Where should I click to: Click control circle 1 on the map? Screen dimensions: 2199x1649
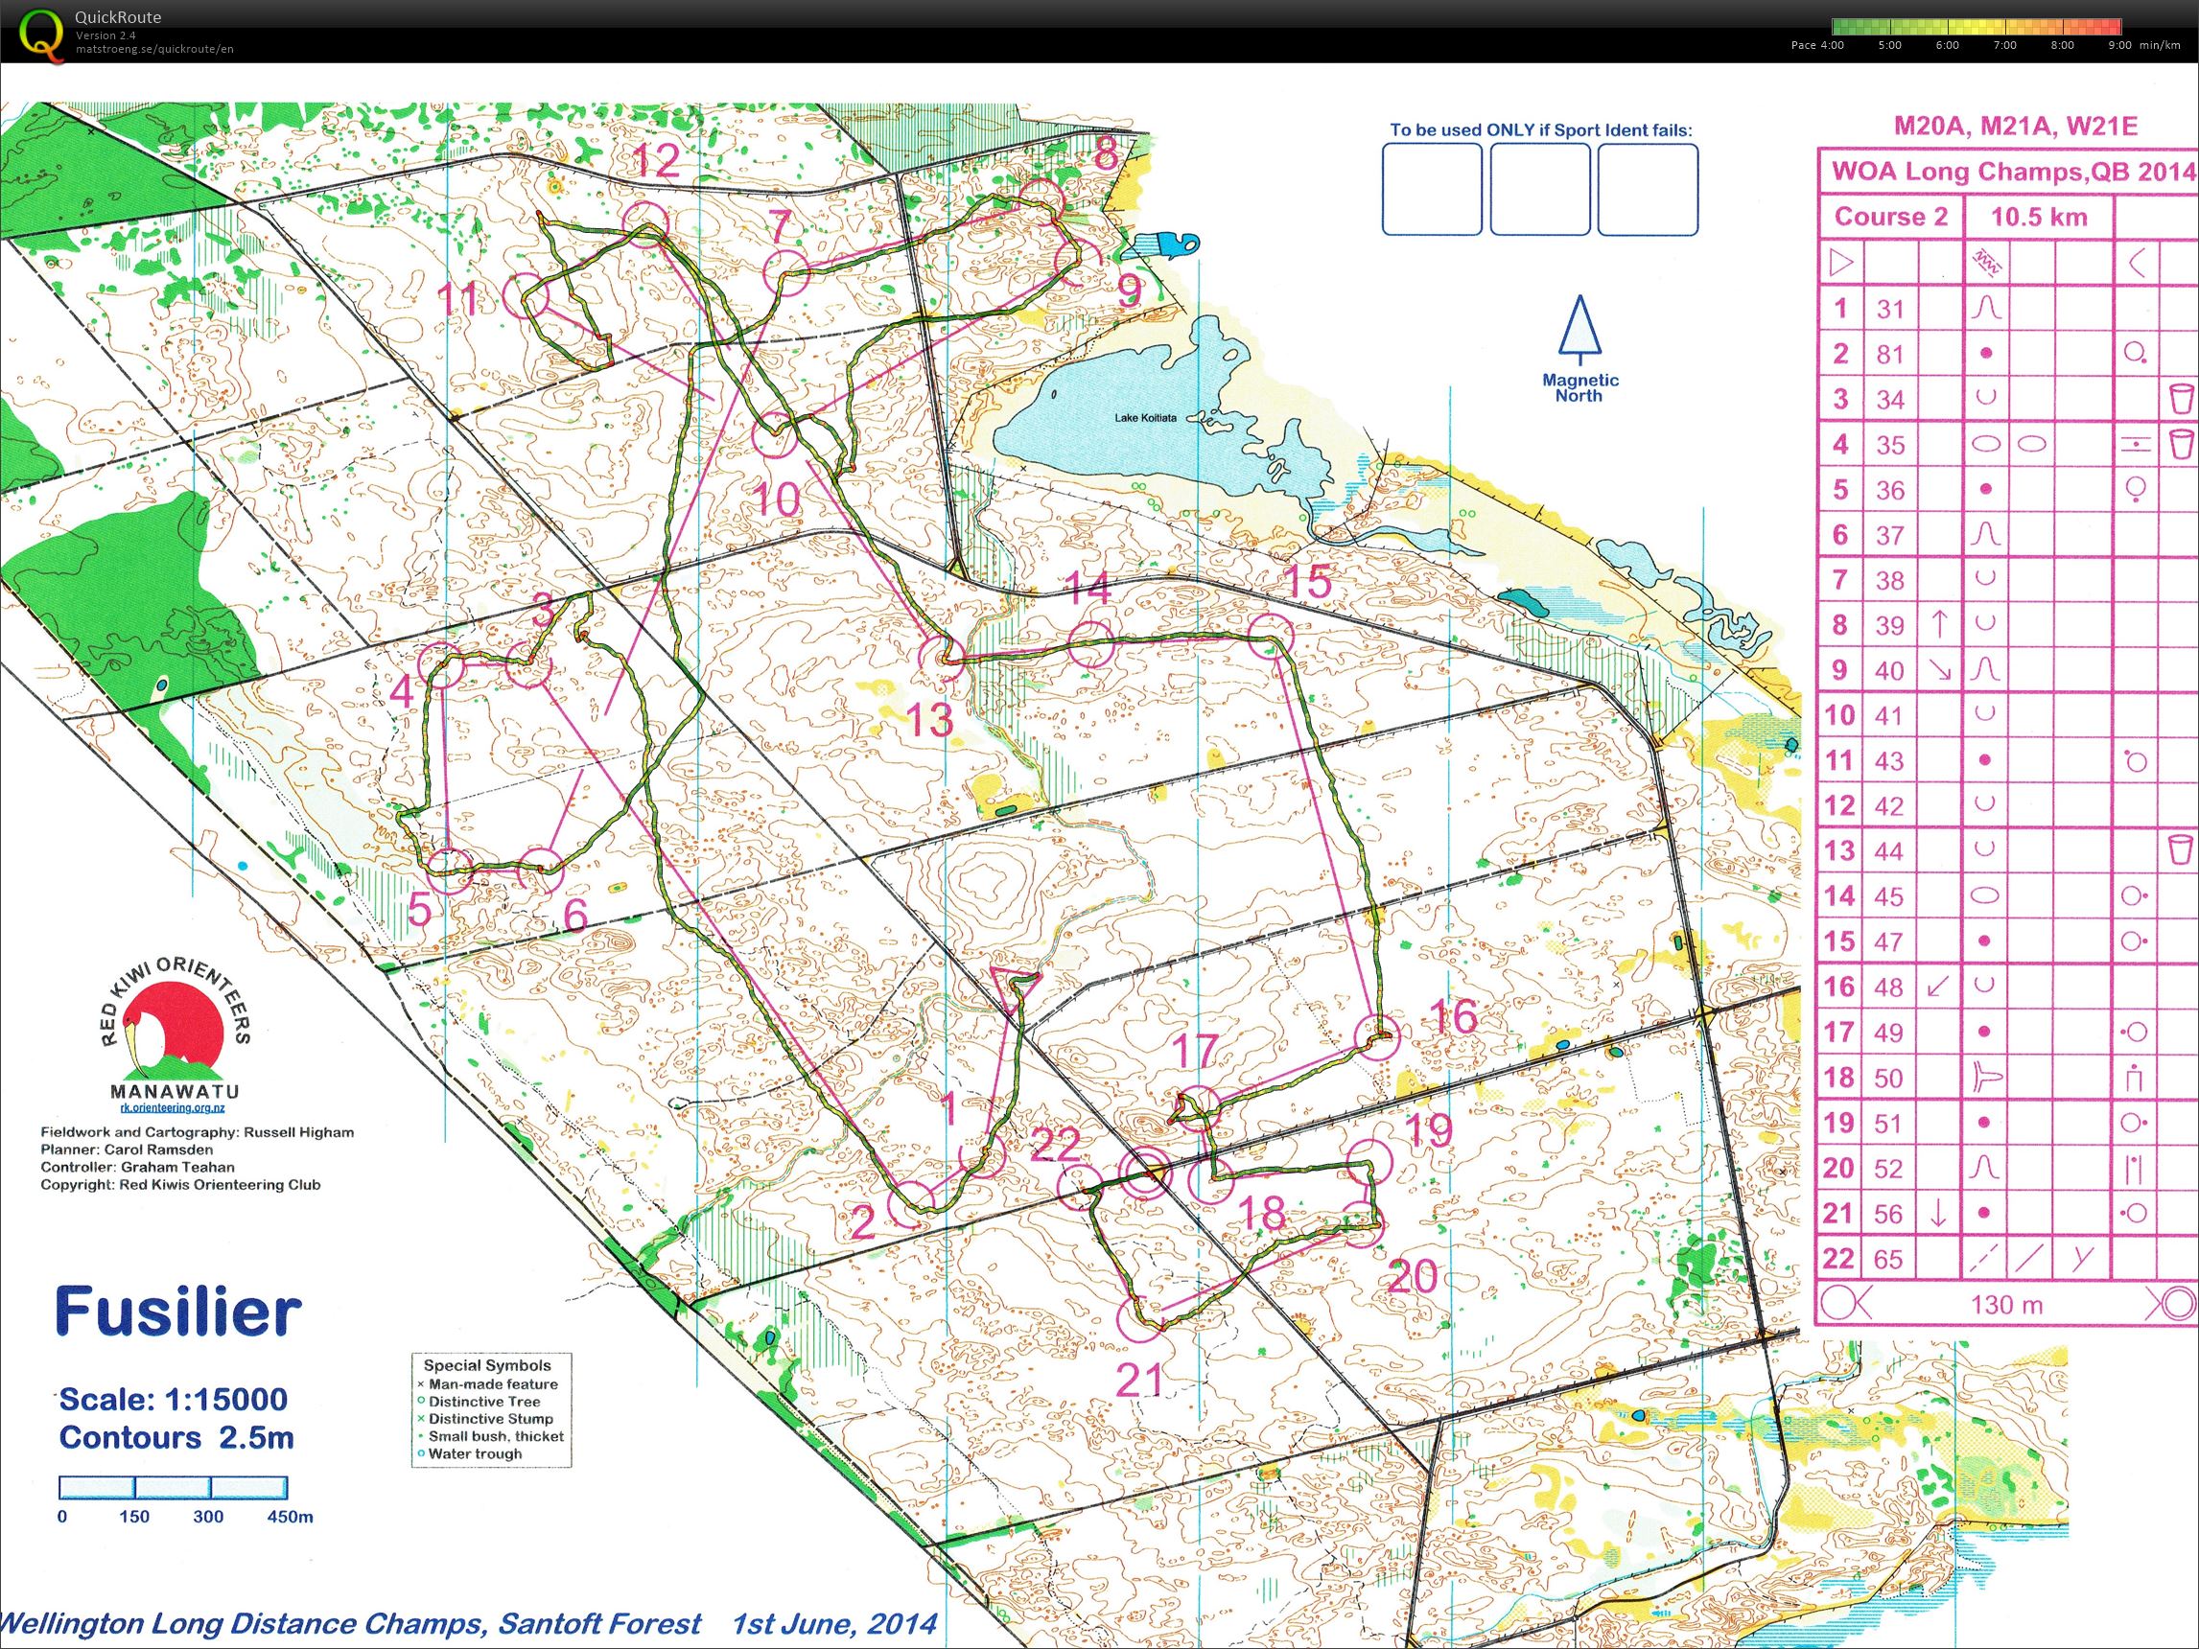click(983, 1156)
